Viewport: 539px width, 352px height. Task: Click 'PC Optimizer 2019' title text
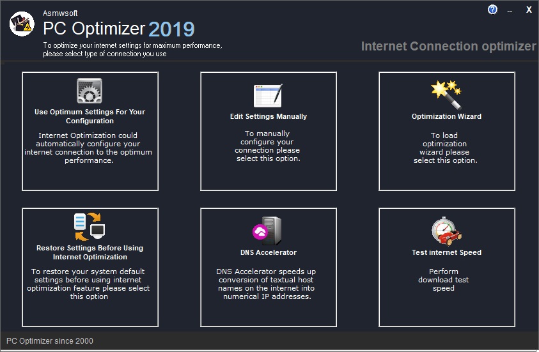point(118,29)
